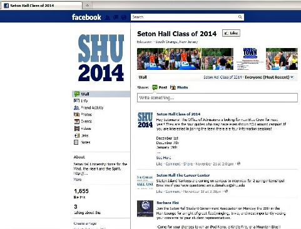Like the Seton Hall Class of 2014 post
Image resolution: width=301 pixels, height=229 pixels.
coord(159,164)
